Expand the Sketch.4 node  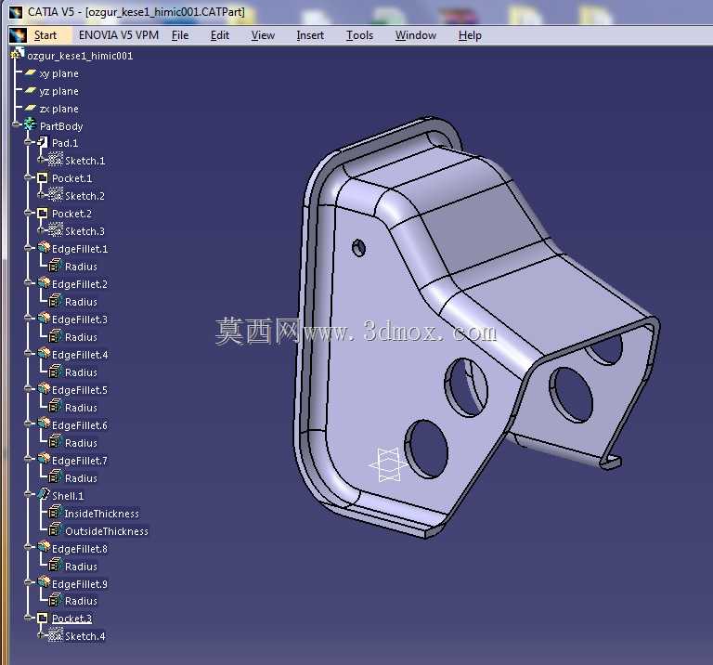coord(41,635)
